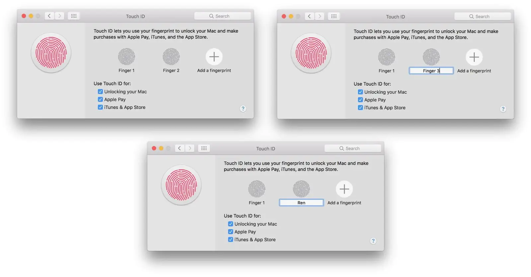531x277 pixels.
Task: Click the Finger 2 fingerprint icon
Action: tap(171, 57)
